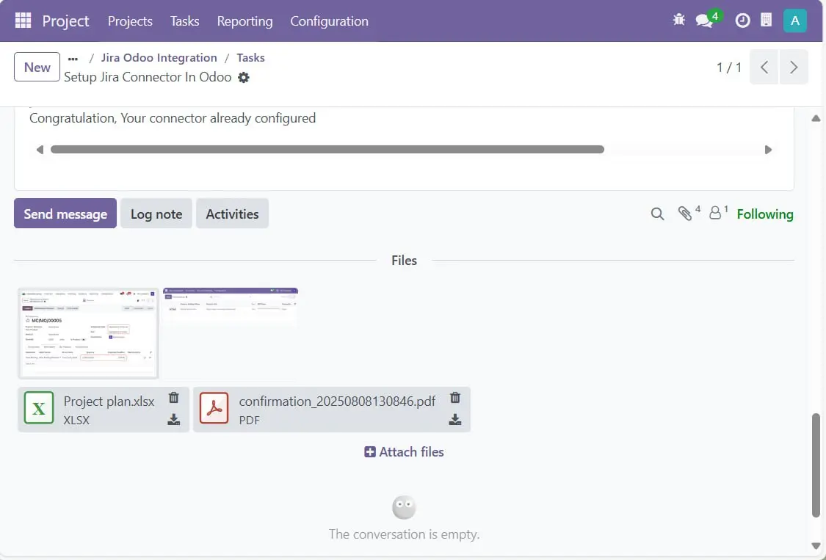826x560 pixels.
Task: Open the task gear actions menu
Action: point(244,77)
